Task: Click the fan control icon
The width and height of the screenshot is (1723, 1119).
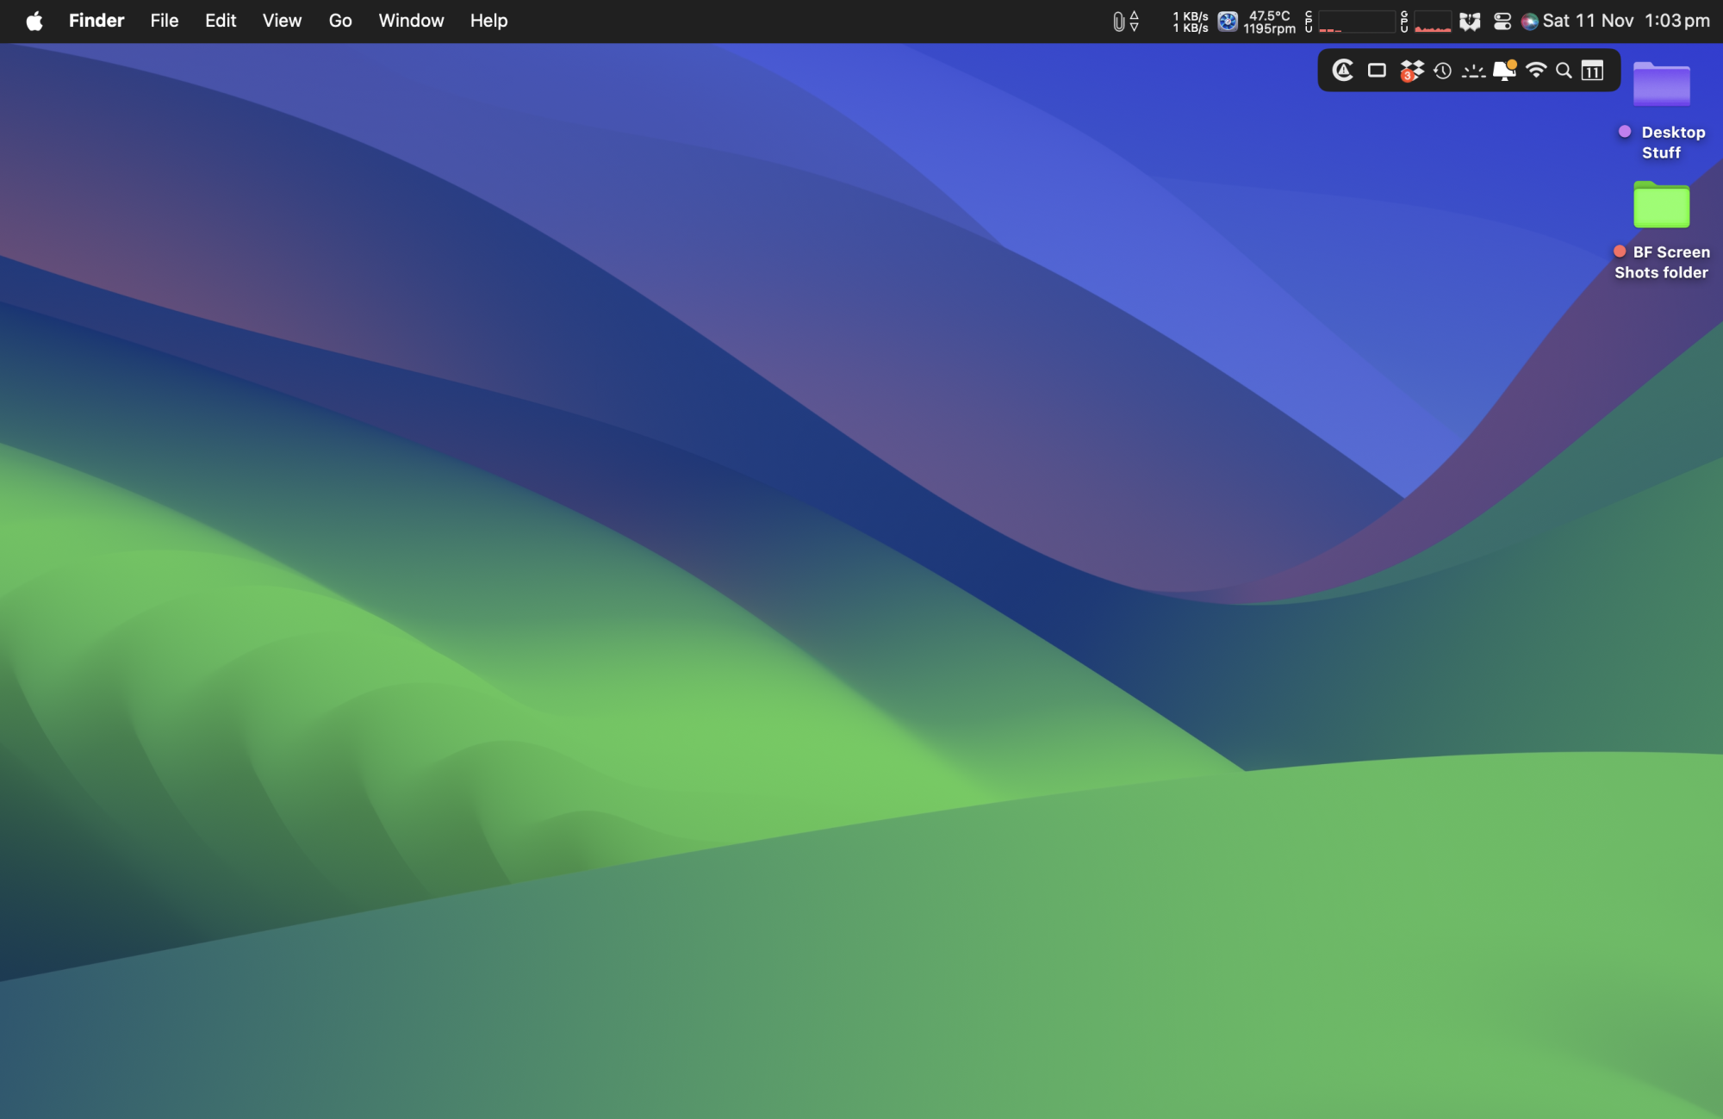Action: (1228, 22)
